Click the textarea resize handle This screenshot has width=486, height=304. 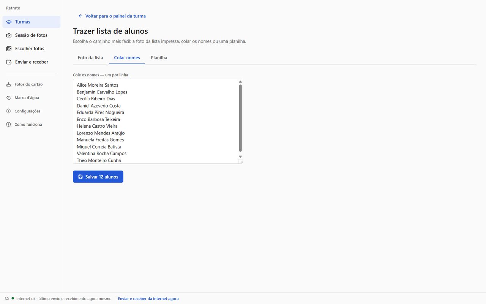pos(240,161)
